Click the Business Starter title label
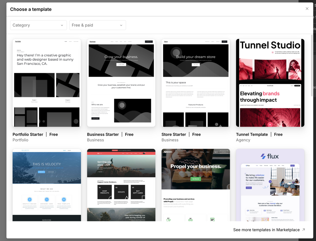The image size is (316, 241). tap(103, 135)
